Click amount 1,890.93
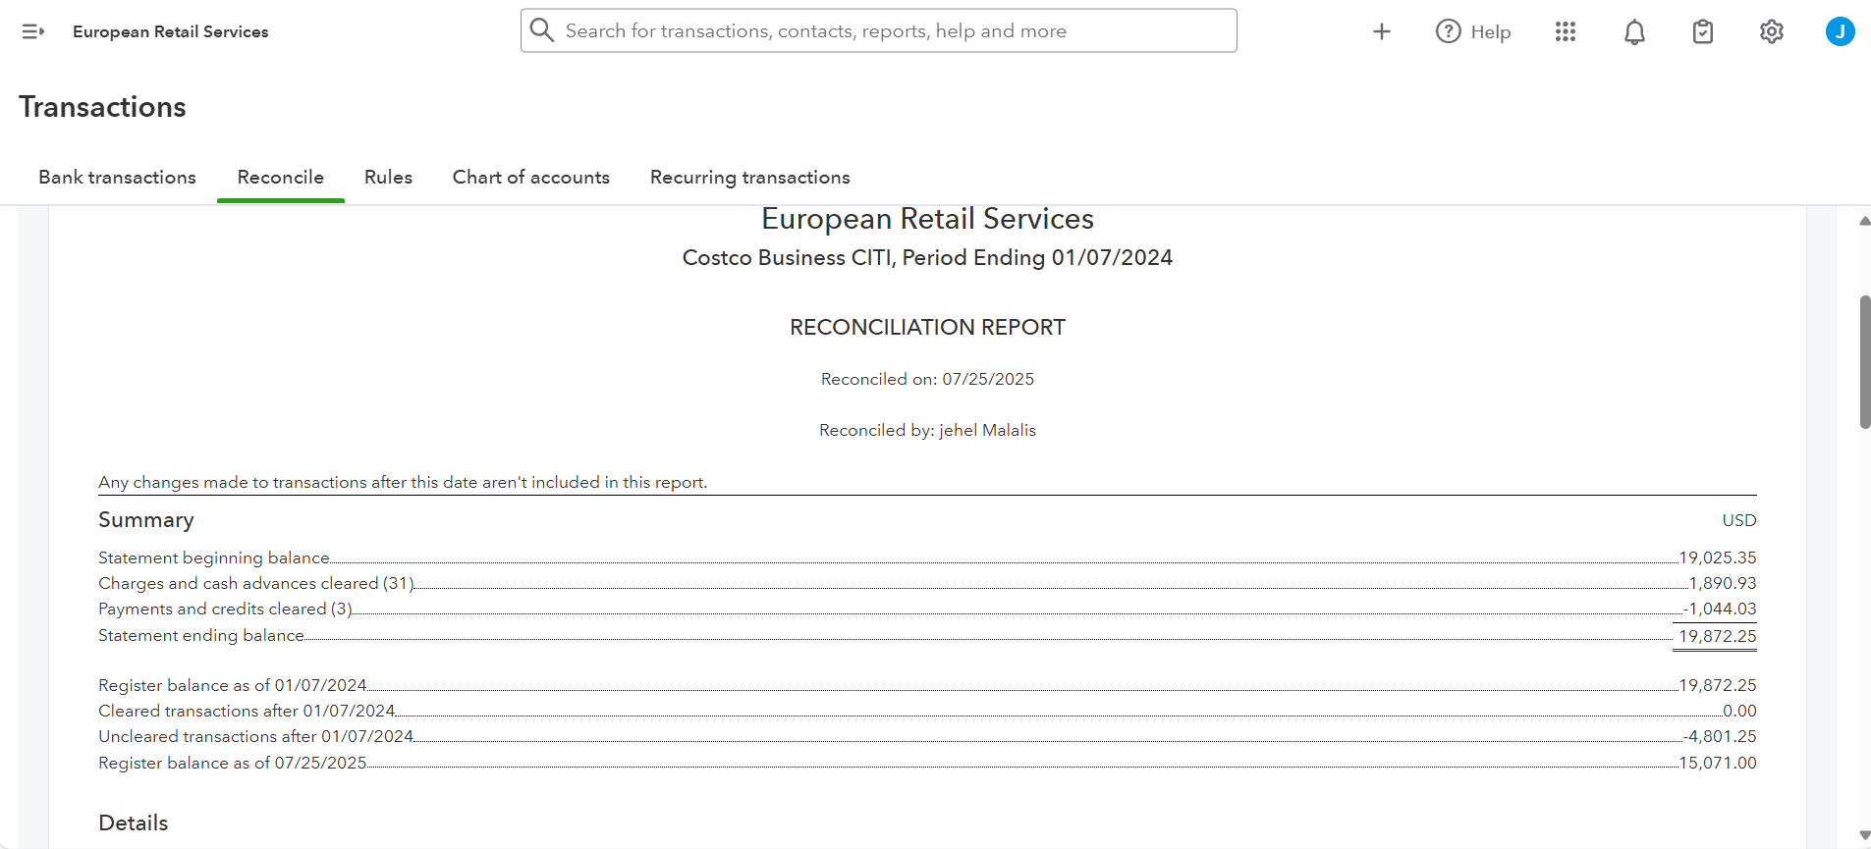This screenshot has width=1871, height=849. pyautogui.click(x=1723, y=583)
